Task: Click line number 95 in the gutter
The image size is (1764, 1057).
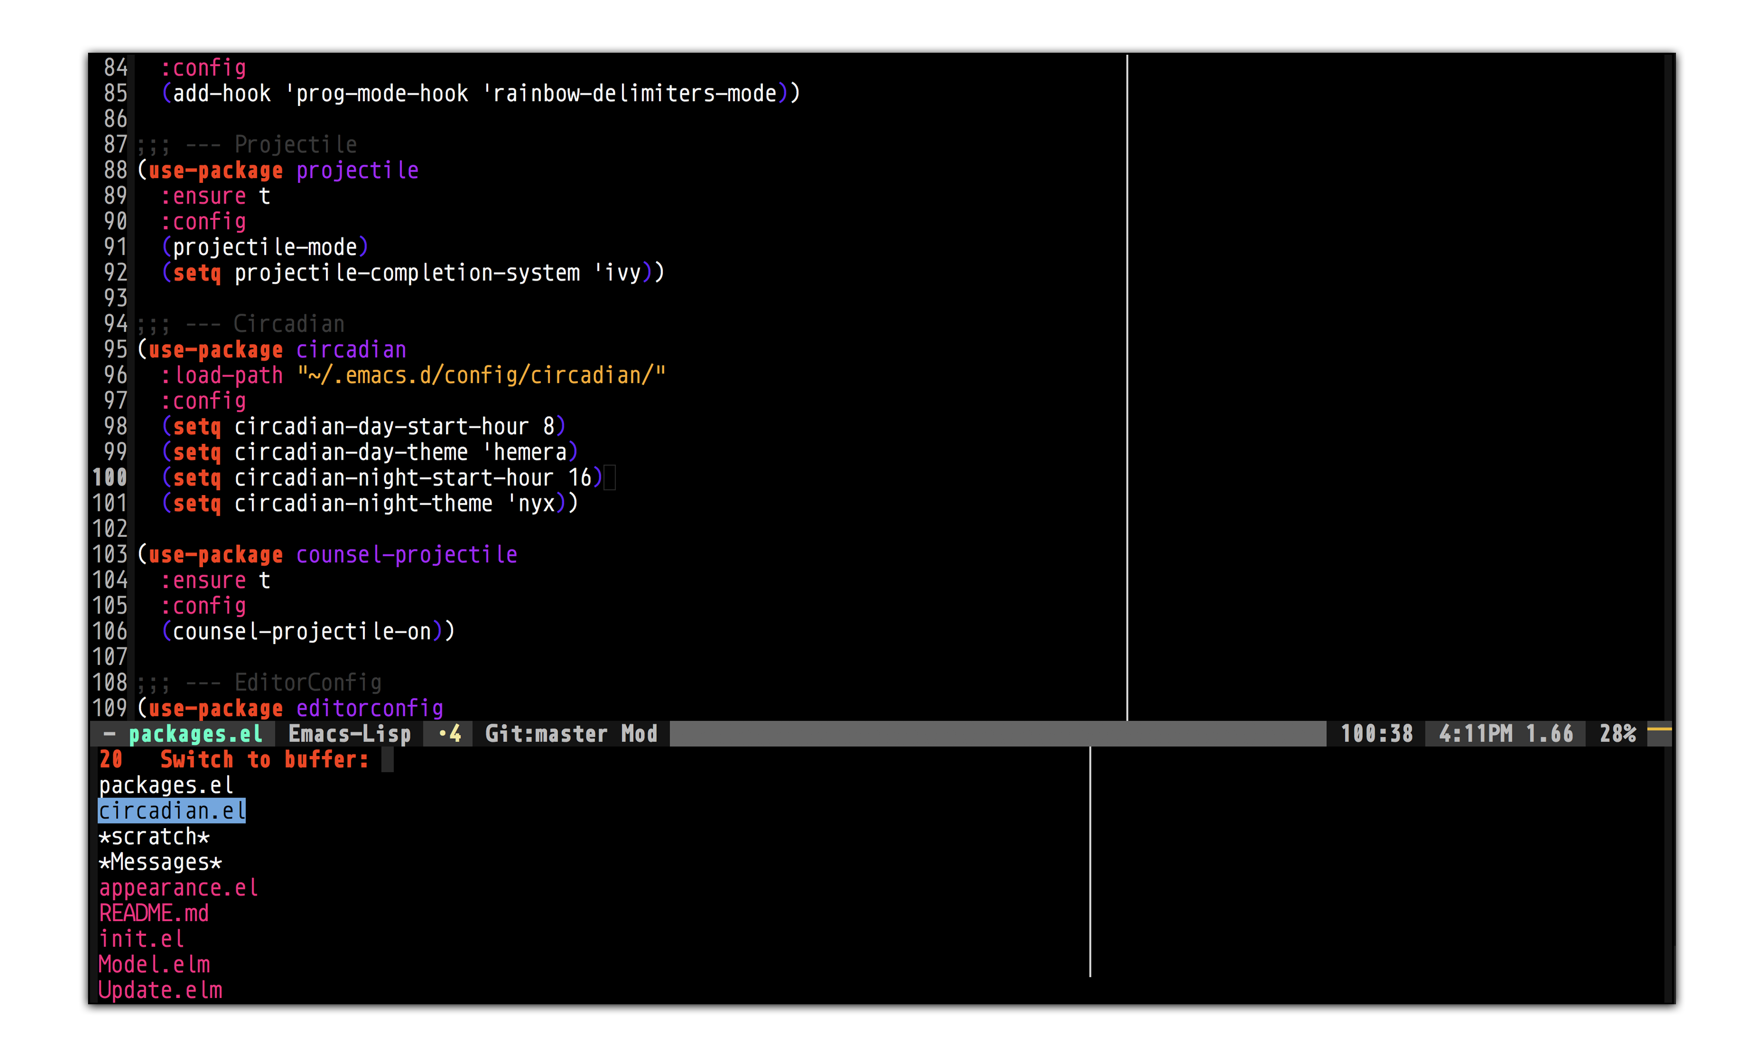Action: pos(115,349)
